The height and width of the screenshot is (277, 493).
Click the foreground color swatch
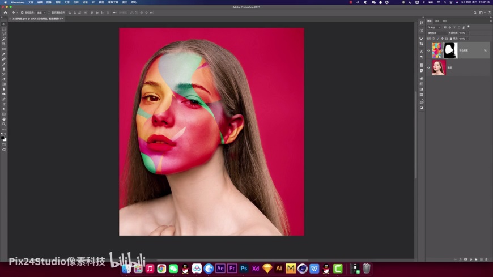(x=2, y=138)
